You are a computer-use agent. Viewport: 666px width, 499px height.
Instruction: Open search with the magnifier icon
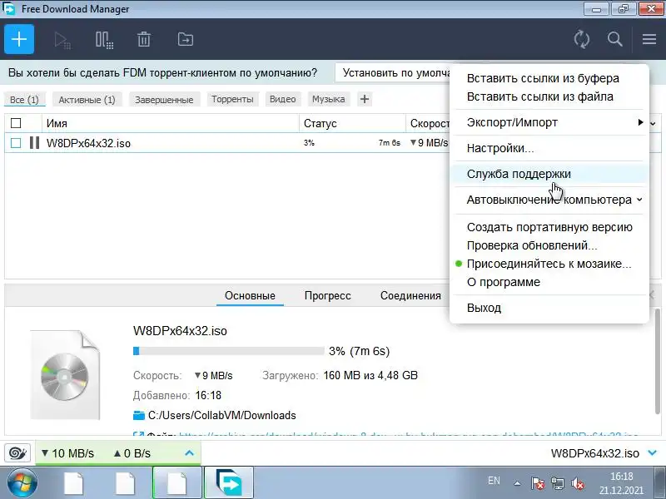(x=614, y=39)
